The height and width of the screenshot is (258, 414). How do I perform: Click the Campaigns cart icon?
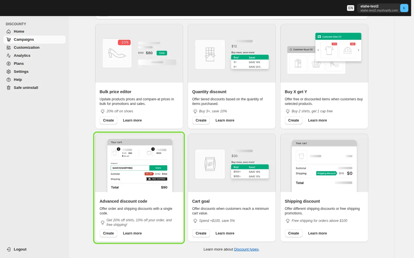point(9,40)
